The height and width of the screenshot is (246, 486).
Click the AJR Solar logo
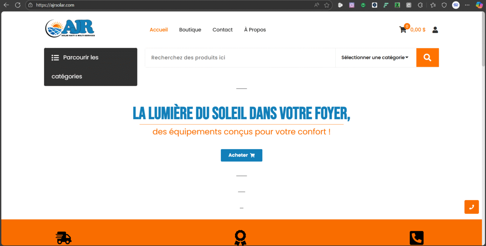coord(70,28)
